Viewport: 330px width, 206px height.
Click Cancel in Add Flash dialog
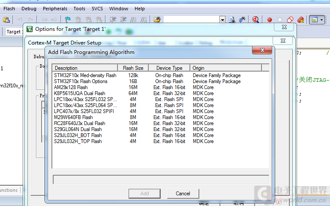tap(183, 194)
